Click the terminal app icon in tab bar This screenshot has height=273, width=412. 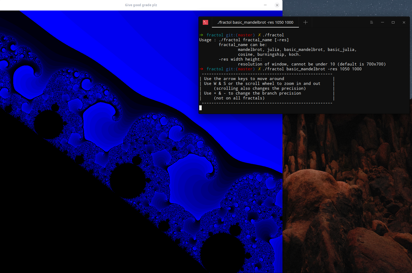(x=205, y=22)
